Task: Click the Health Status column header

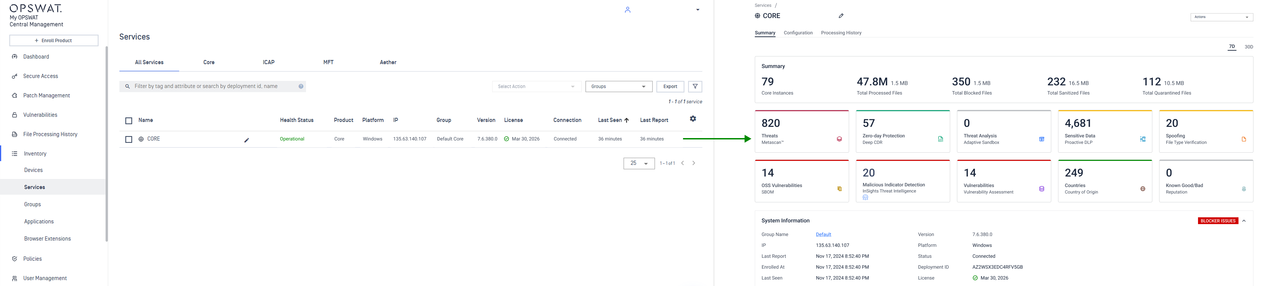Action: tap(296, 120)
